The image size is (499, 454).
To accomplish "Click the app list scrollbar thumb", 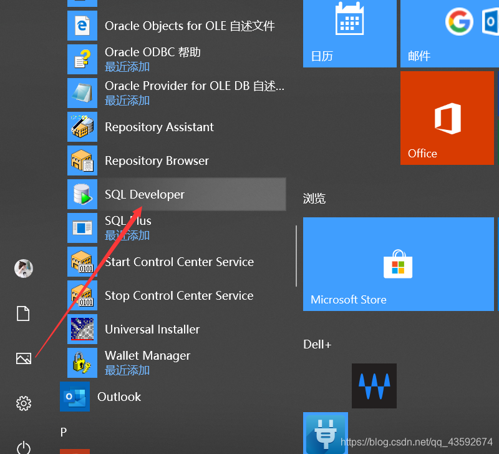I will (x=296, y=256).
